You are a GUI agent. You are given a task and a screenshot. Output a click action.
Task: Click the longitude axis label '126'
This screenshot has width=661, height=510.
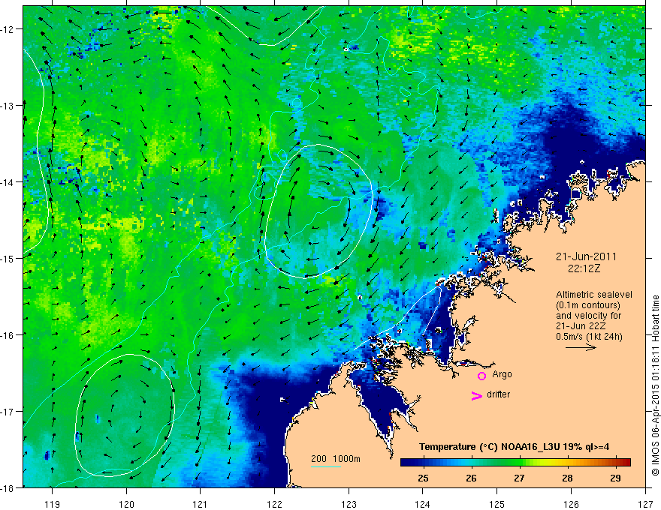pyautogui.click(x=571, y=504)
